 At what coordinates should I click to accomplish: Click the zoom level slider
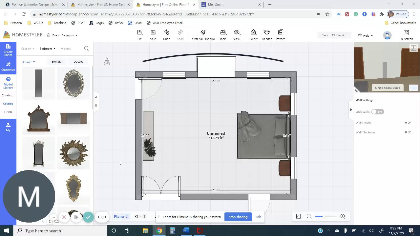tap(326, 216)
